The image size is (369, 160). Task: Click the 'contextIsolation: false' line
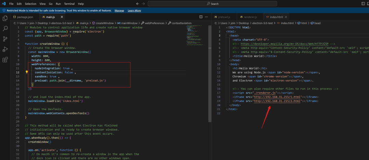55,72
